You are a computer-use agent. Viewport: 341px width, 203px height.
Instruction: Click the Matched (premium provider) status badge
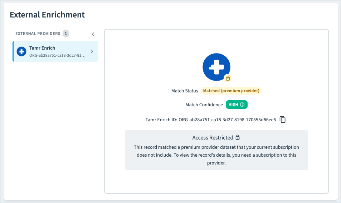pyautogui.click(x=231, y=91)
